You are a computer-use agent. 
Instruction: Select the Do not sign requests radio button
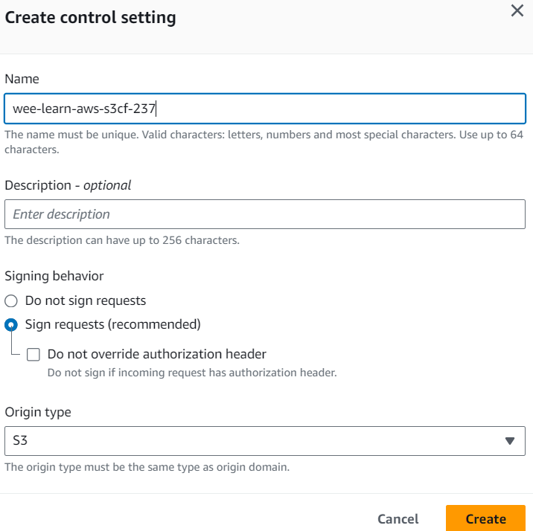tap(11, 301)
